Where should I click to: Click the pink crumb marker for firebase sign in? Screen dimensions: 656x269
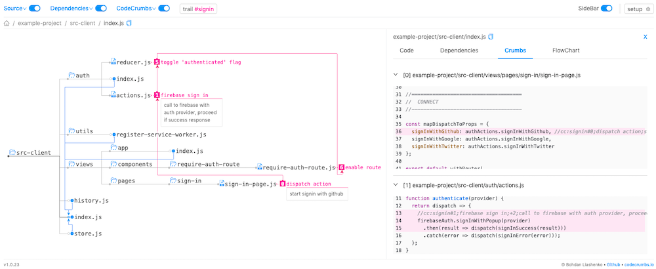[x=157, y=95]
